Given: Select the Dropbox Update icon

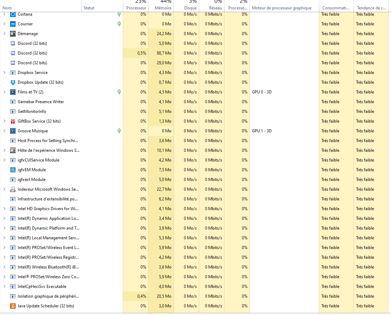Looking at the screenshot, I should click(x=13, y=82).
